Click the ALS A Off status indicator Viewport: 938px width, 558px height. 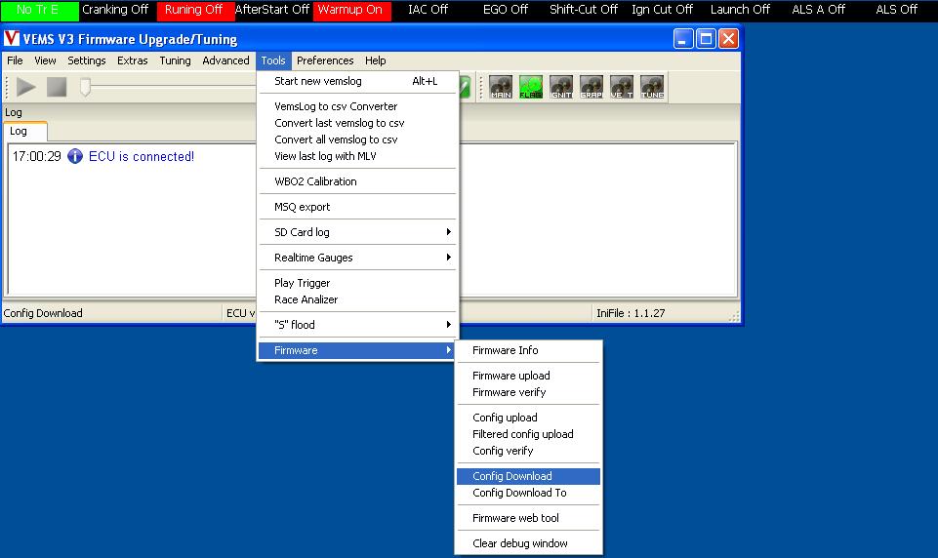[x=820, y=10]
